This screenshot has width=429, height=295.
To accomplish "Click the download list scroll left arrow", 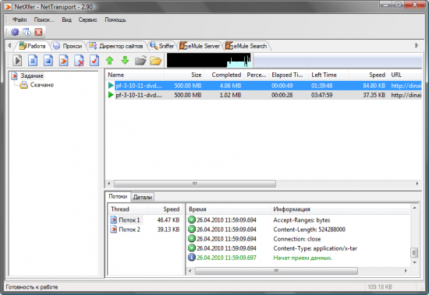I will [109, 184].
